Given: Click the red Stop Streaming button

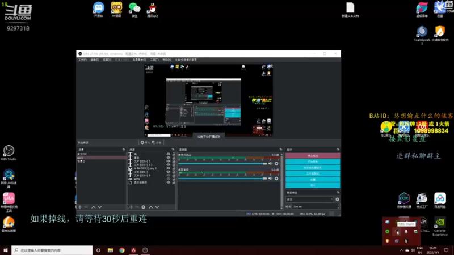Looking at the screenshot, I should coord(313,156).
